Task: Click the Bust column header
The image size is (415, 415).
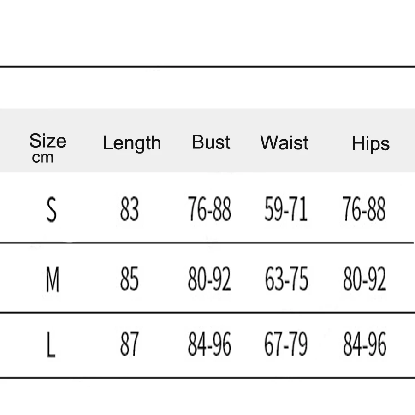Action: (211, 142)
